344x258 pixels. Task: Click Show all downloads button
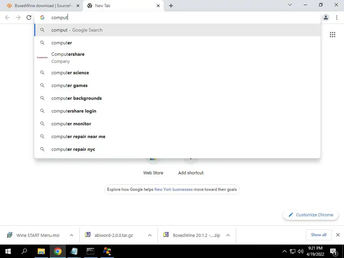tap(318, 235)
